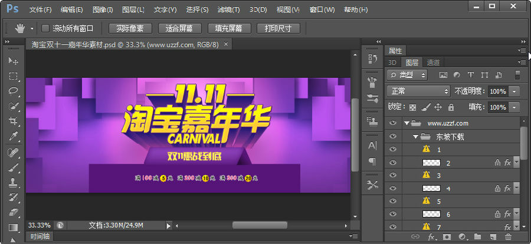Filter layers by smart object
The height and width of the screenshot is (244, 531).
(498, 75)
